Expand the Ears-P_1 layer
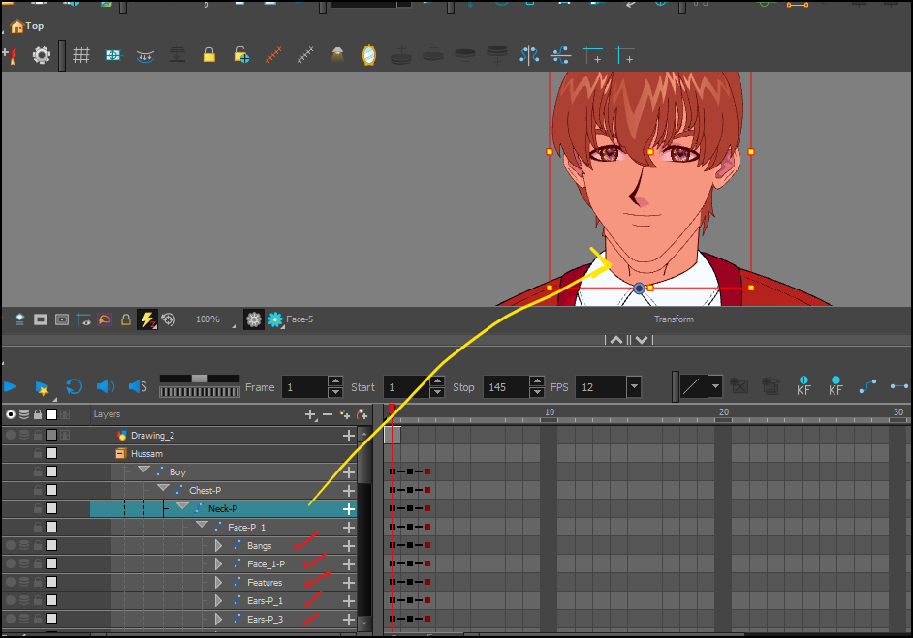913x638 pixels. click(219, 601)
